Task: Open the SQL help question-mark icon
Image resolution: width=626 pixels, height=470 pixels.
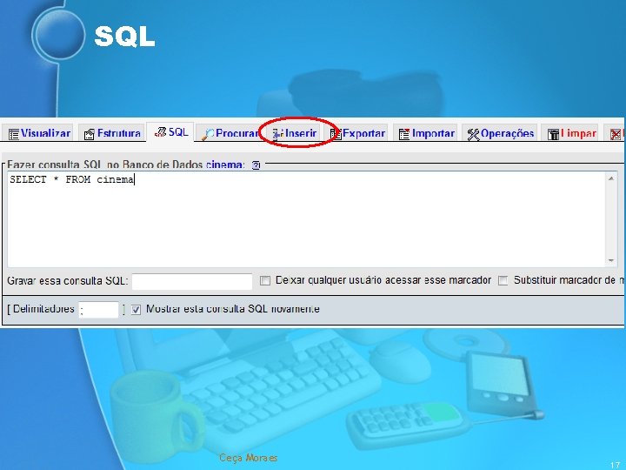Action: pos(256,164)
